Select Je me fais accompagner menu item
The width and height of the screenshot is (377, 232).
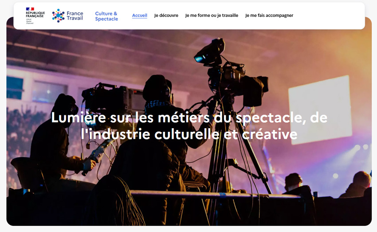[269, 16]
